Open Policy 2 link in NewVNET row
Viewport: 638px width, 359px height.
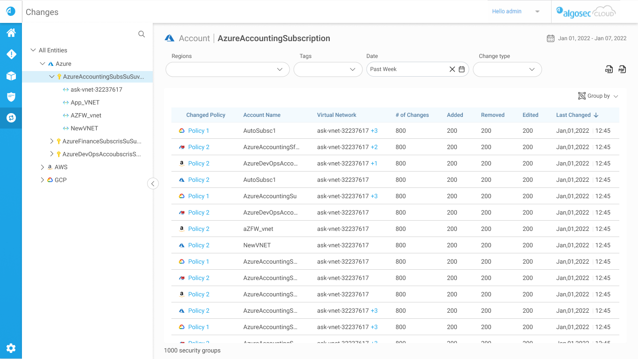pos(198,245)
